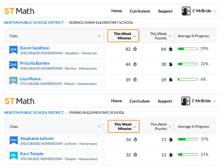Click Horace Mann Elementary School breadcrumb text
Viewport: 224px width, 168px height.
(x=101, y=23)
